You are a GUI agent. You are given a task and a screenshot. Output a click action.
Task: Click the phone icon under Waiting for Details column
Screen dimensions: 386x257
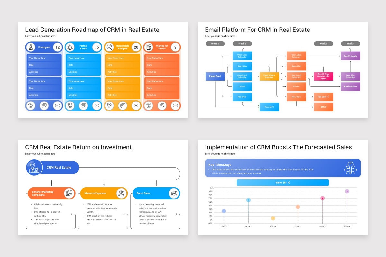point(149,105)
